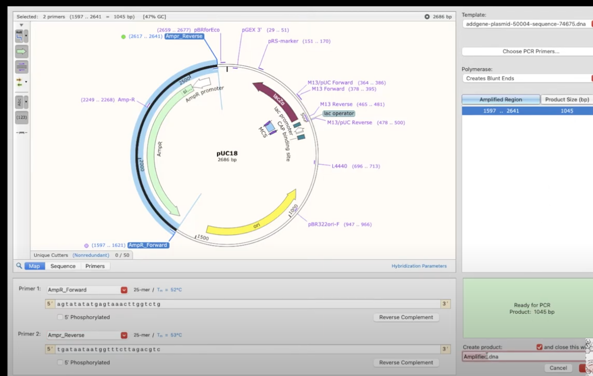
Task: Click the pGEX 3' primer label
Action: [x=251, y=30]
